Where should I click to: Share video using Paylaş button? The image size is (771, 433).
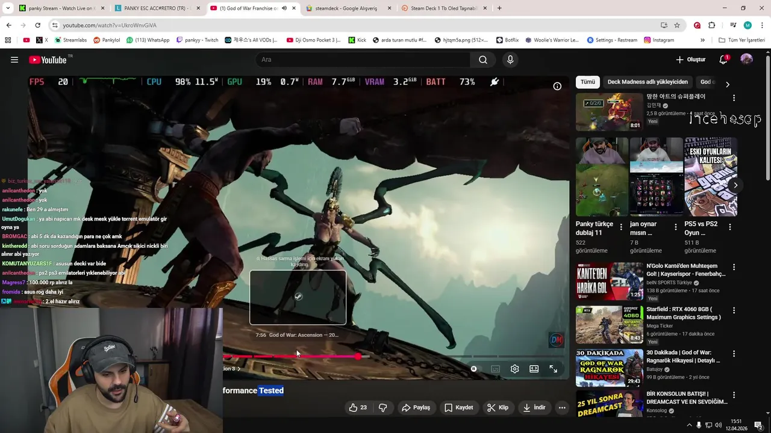pyautogui.click(x=416, y=407)
